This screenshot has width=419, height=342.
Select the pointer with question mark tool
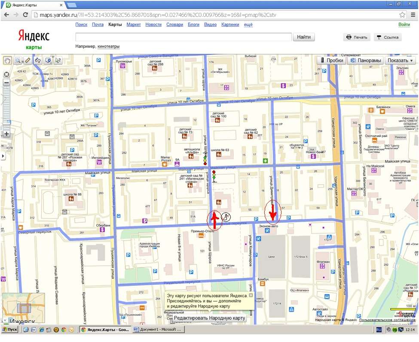point(58,61)
